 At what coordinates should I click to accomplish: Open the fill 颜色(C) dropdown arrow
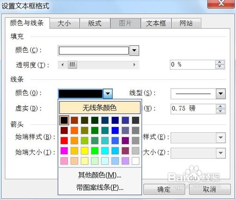[x=134, y=50]
